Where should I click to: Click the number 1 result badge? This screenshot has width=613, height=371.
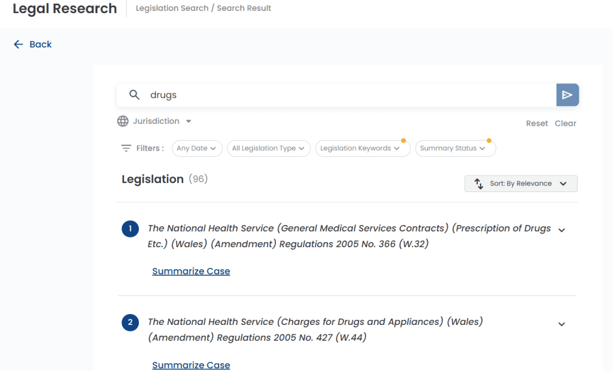pyautogui.click(x=130, y=229)
